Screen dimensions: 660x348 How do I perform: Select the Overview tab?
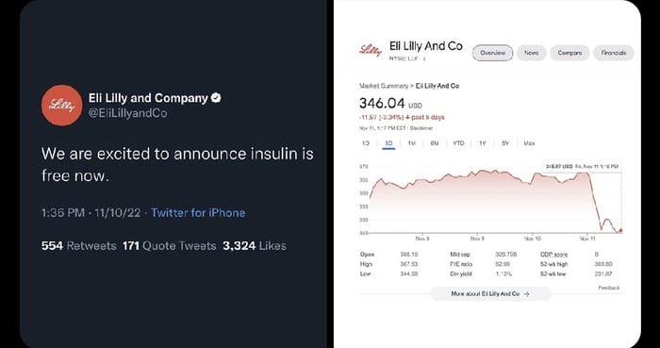pos(492,53)
